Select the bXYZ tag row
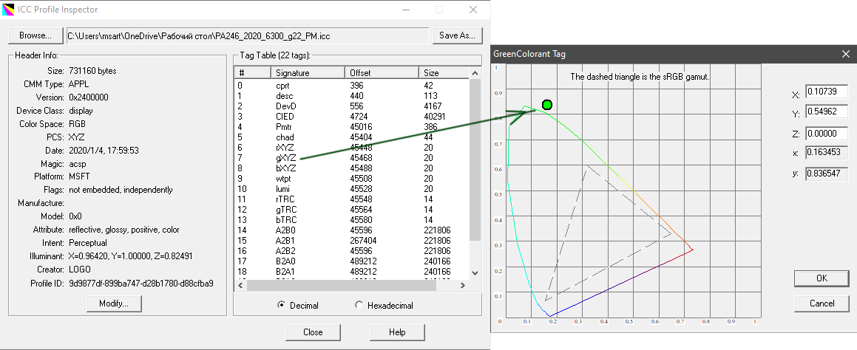This screenshot has height=350, width=857. click(x=351, y=168)
